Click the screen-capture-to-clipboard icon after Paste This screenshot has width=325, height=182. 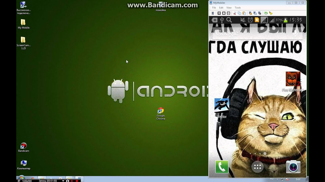251,13
